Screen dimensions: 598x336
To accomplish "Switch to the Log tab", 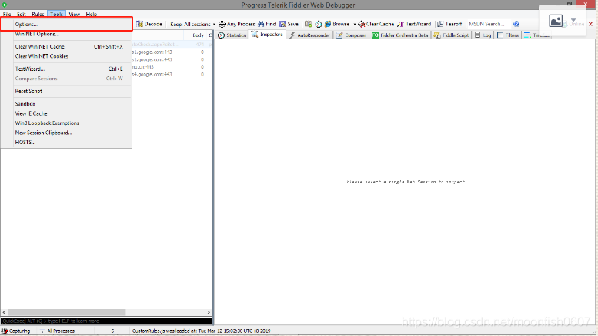I will click(x=483, y=35).
